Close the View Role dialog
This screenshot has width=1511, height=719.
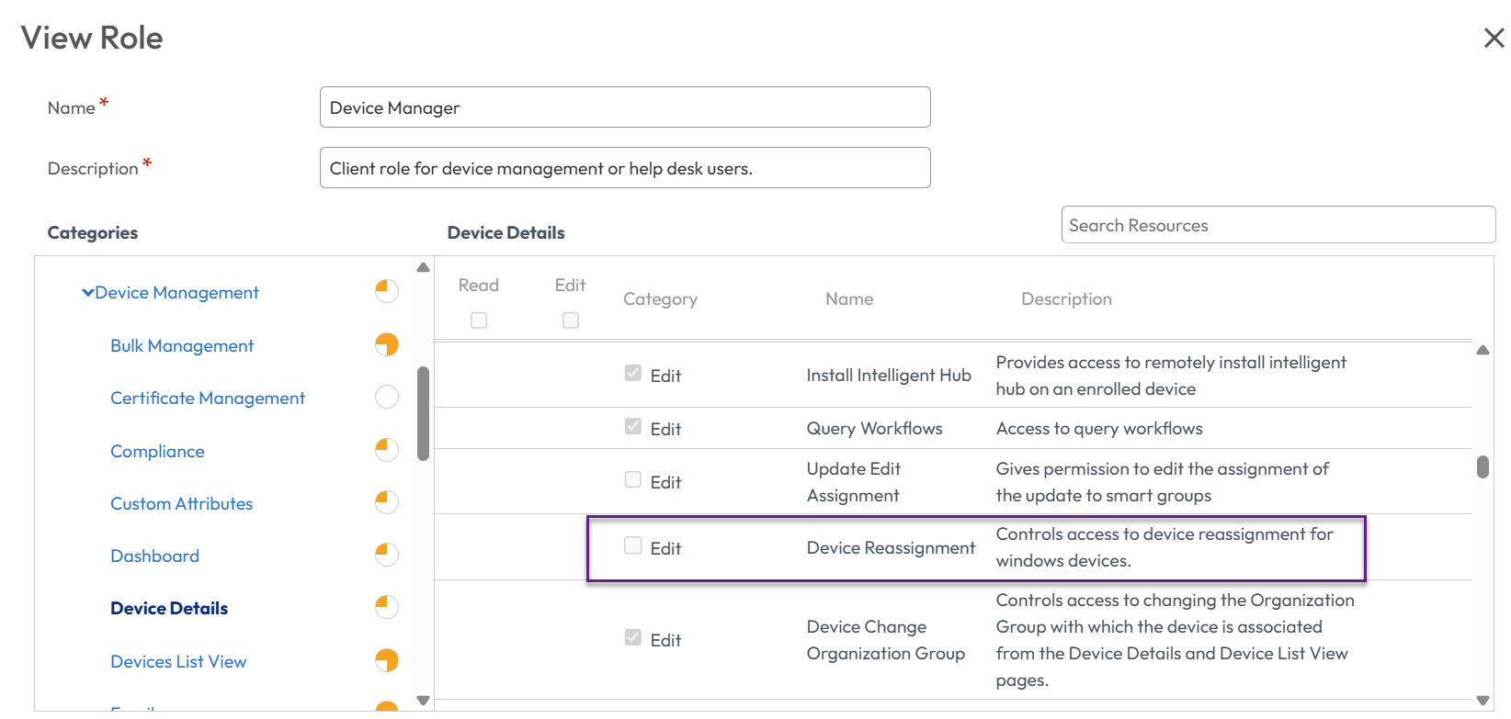(x=1494, y=38)
